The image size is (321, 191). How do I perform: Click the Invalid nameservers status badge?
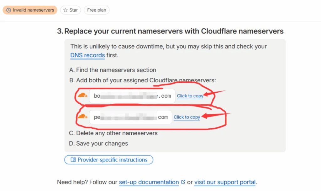pos(30,10)
